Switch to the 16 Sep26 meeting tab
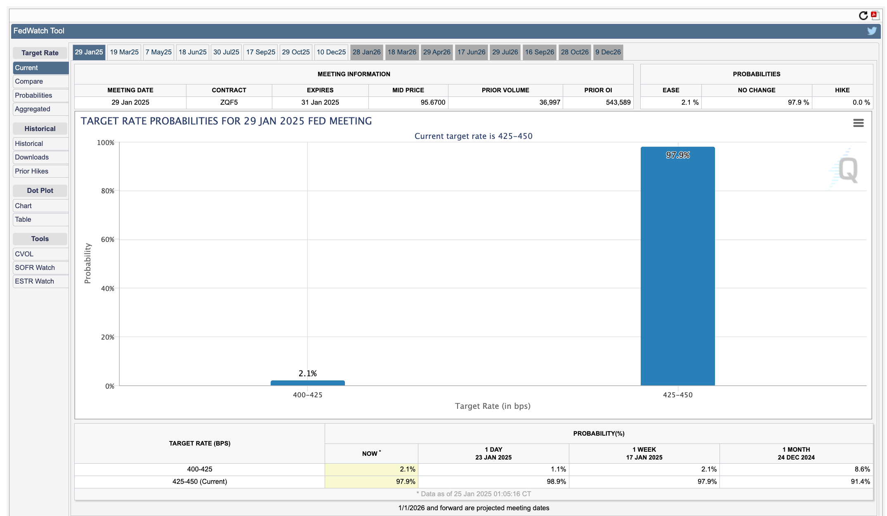The width and height of the screenshot is (887, 516). 540,52
